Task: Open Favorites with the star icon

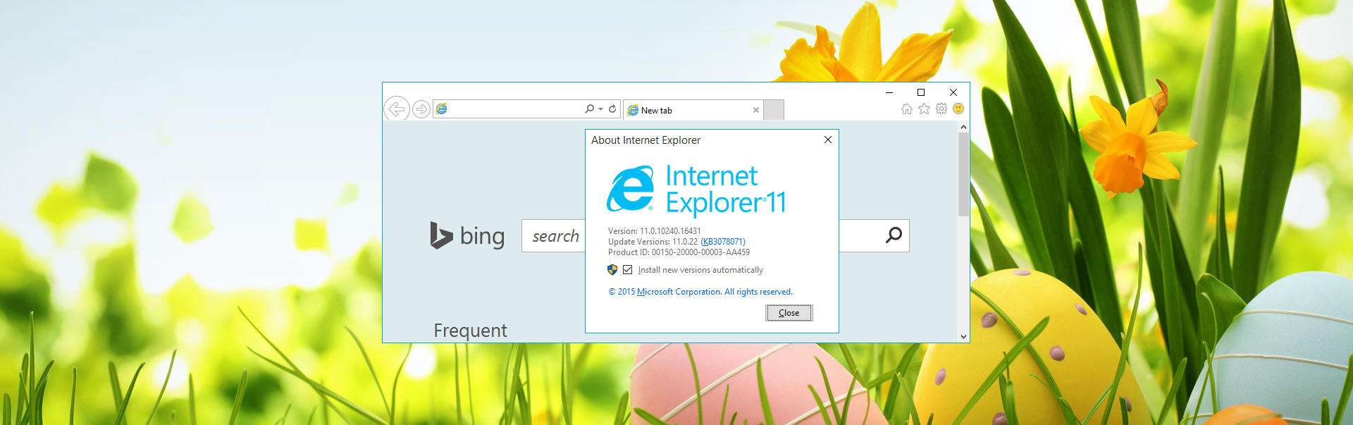Action: [924, 109]
